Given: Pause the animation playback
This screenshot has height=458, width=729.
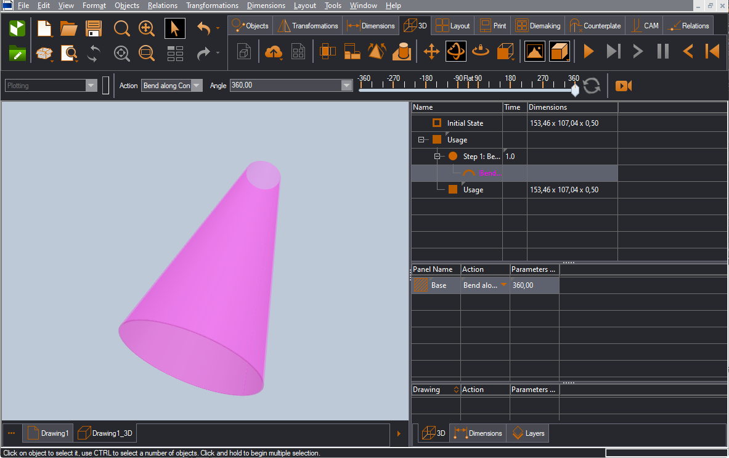Looking at the screenshot, I should pyautogui.click(x=662, y=52).
